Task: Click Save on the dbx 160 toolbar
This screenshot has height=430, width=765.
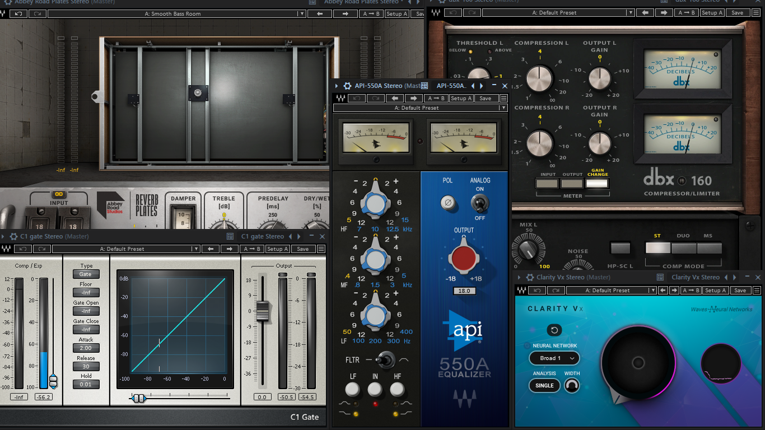Action: pyautogui.click(x=738, y=12)
